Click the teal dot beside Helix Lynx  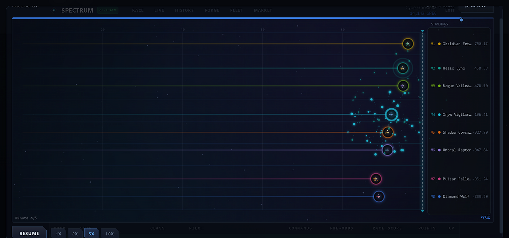coord(439,69)
